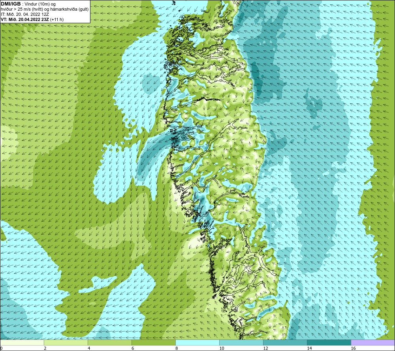Click the legend scale label '2'
This screenshot has width=395, height=351.
click(45, 349)
